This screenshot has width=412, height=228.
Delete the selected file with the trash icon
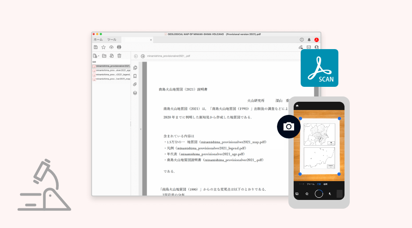click(119, 56)
